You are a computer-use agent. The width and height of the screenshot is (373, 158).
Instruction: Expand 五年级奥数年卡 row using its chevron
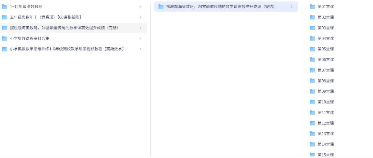pos(140,17)
